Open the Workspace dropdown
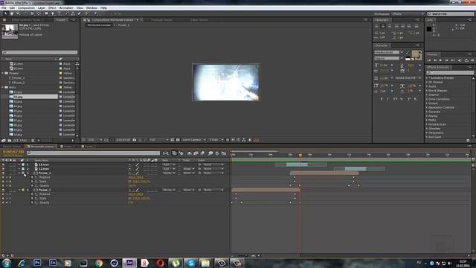Image resolution: width=476 pixels, height=268 pixels. [408, 14]
